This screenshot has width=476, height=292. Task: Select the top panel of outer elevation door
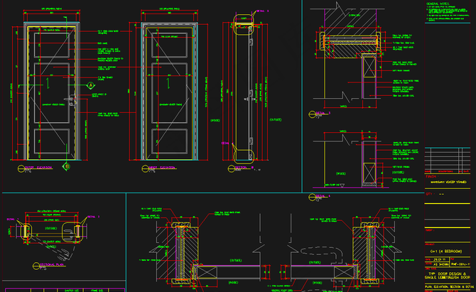tap(52, 45)
